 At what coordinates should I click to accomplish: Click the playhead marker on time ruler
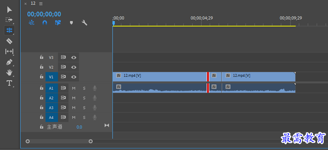(114, 23)
